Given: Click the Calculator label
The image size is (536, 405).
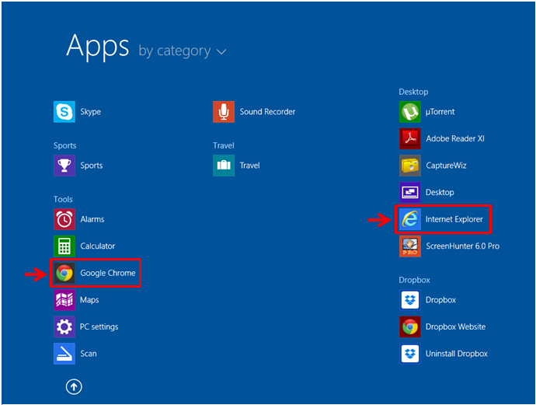Looking at the screenshot, I should tap(98, 246).
